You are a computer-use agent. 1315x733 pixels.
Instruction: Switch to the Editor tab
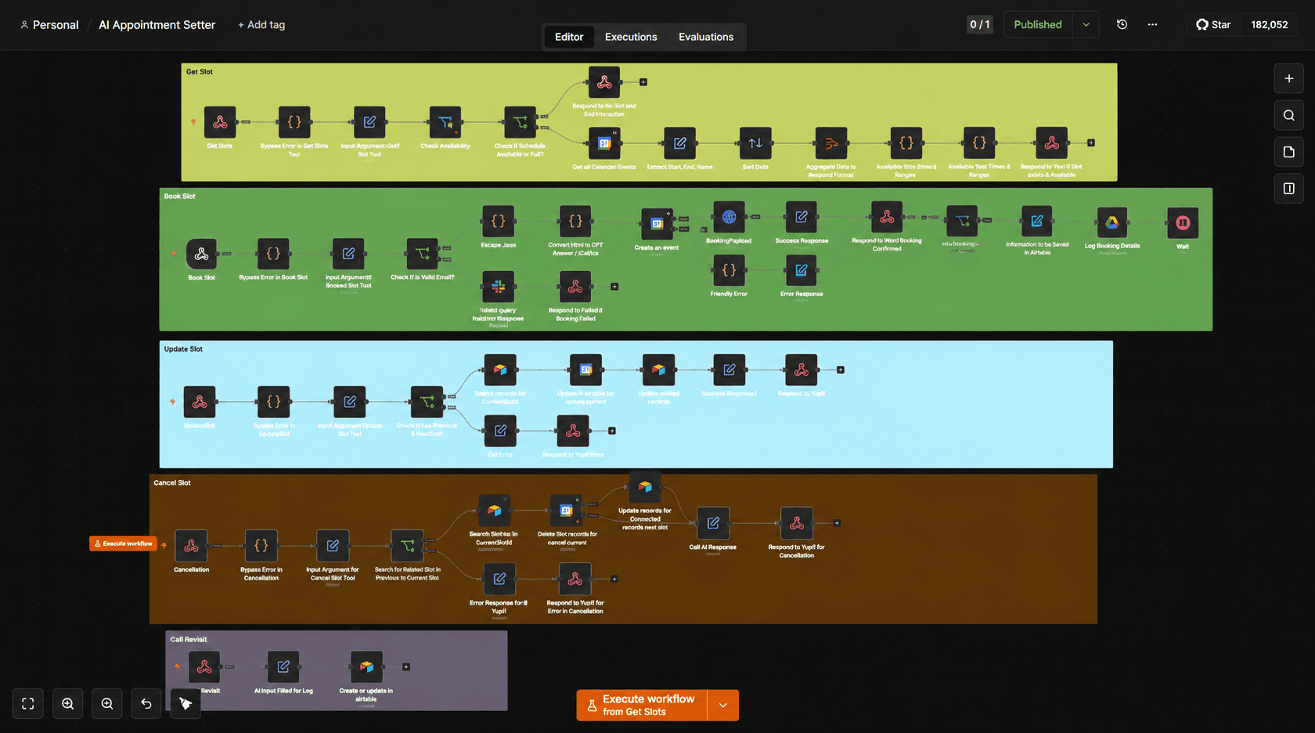click(x=569, y=37)
